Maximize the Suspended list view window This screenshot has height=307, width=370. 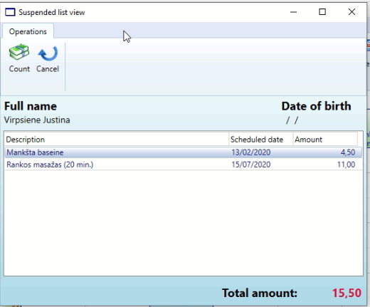pos(322,12)
